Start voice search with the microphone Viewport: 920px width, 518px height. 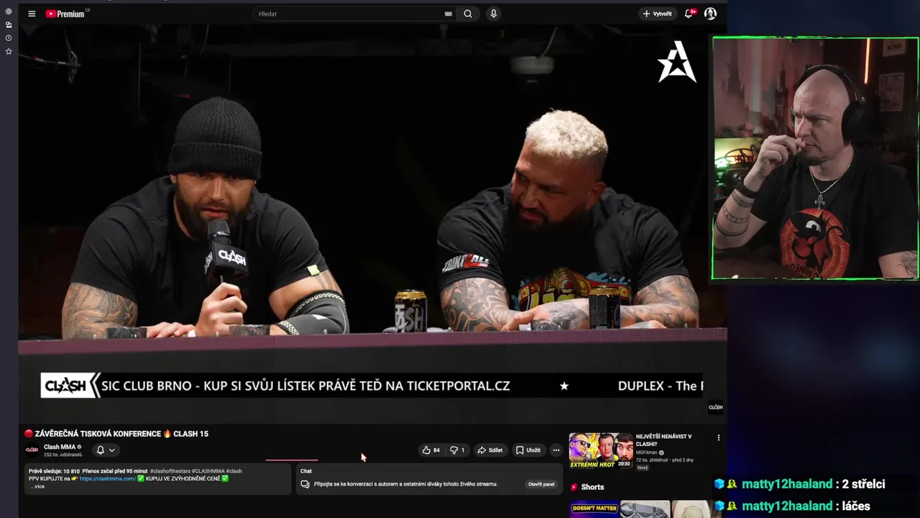pos(493,14)
